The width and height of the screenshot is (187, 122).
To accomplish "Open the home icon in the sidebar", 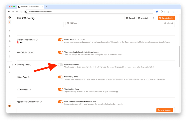I will (9, 31).
